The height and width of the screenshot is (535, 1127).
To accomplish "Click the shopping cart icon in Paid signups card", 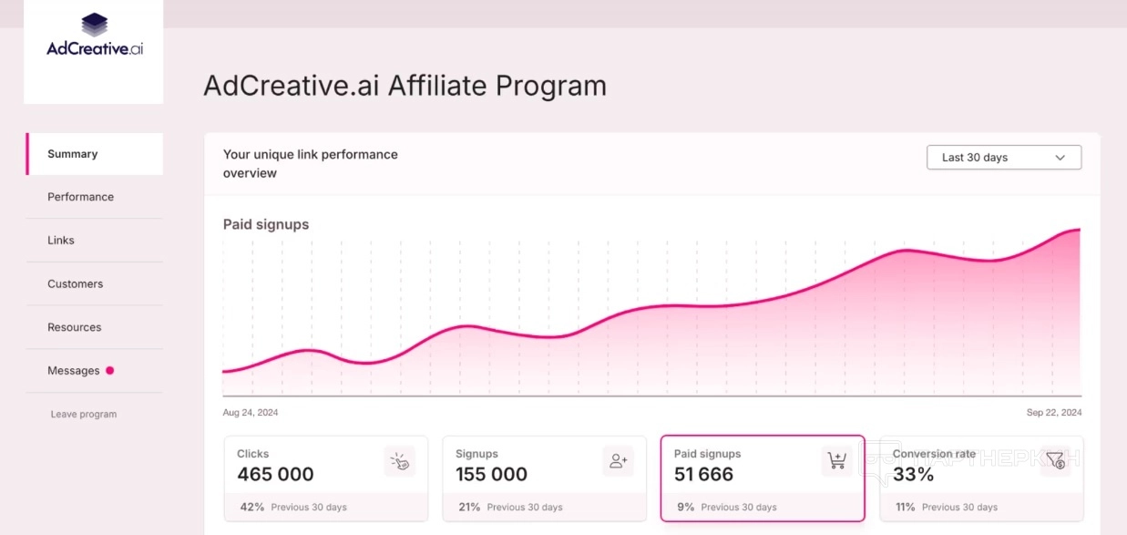I will [x=836, y=461].
